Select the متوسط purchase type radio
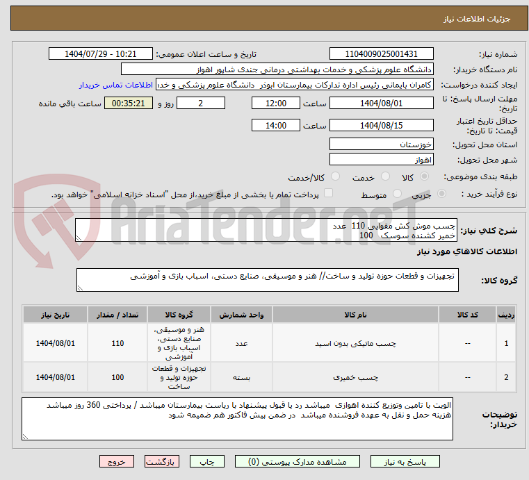The image size is (529, 480). pyautogui.click(x=397, y=194)
